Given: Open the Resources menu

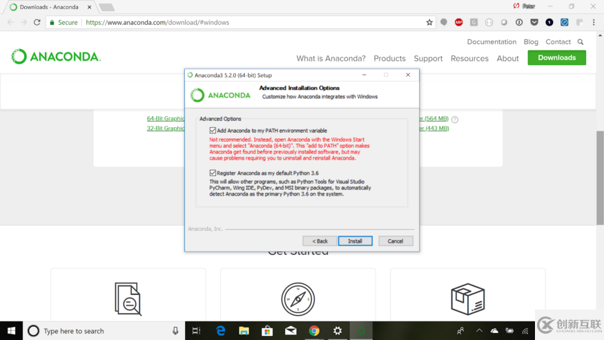Looking at the screenshot, I should coord(469,59).
